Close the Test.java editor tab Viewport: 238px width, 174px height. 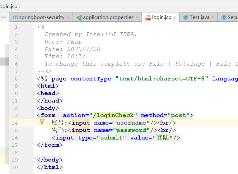pyautogui.click(x=213, y=17)
